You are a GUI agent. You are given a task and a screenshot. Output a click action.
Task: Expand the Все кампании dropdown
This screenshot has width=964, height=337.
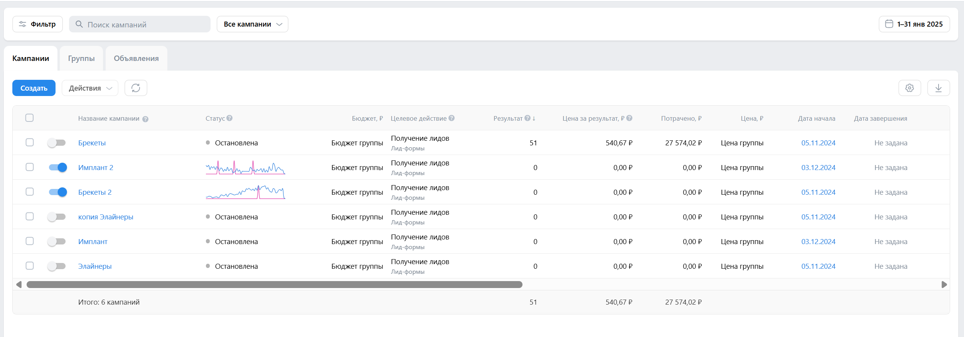coord(252,24)
